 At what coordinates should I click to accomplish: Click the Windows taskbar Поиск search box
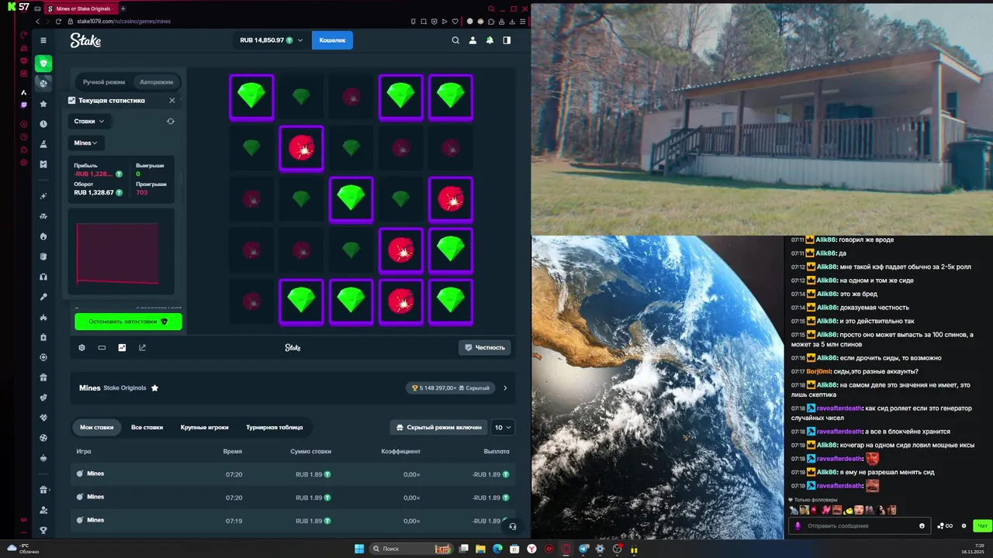coord(411,549)
